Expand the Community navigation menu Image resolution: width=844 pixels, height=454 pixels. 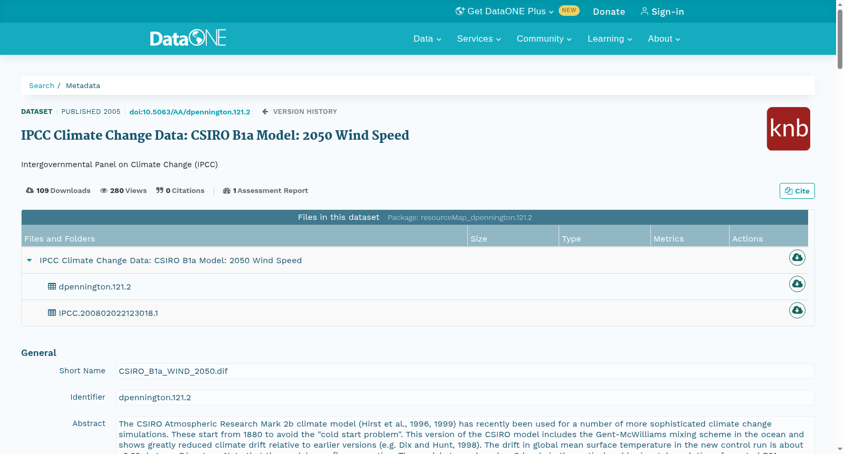coord(544,38)
